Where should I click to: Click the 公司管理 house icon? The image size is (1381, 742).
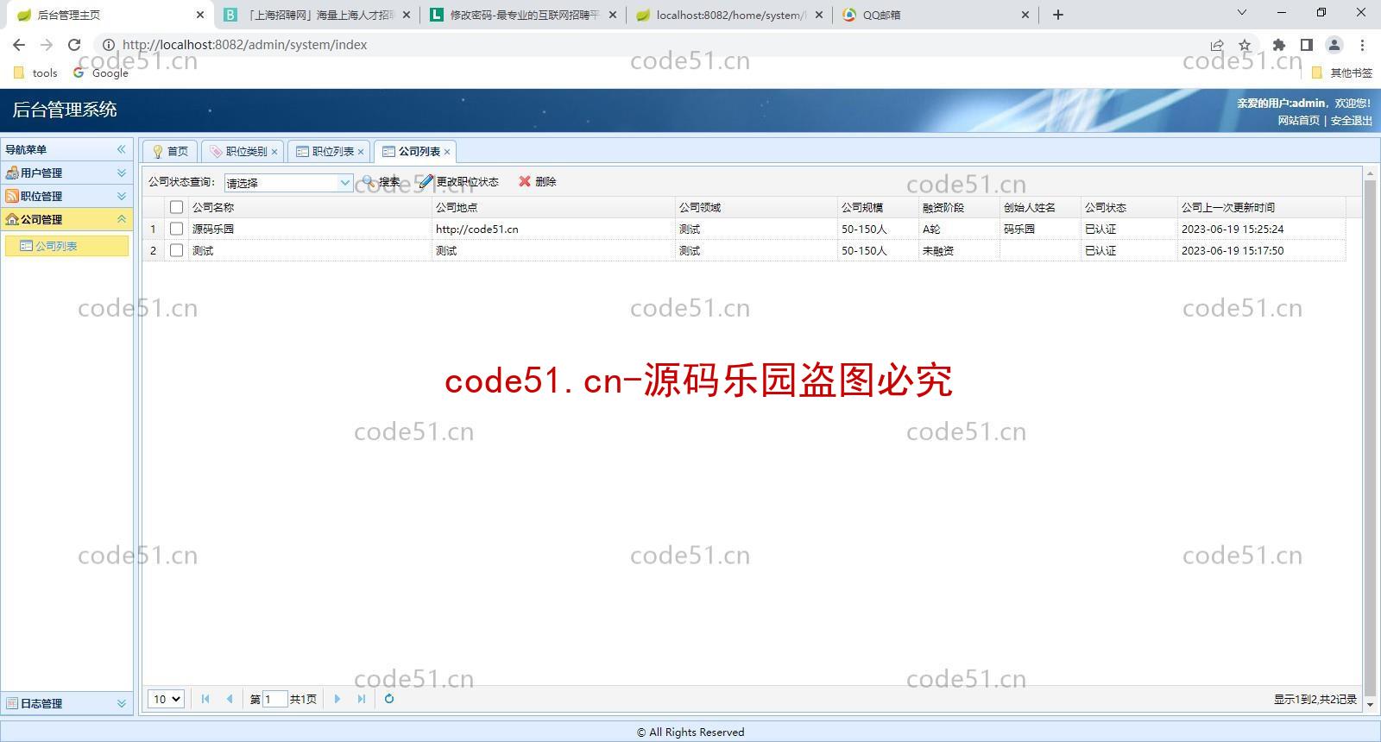[x=12, y=219]
